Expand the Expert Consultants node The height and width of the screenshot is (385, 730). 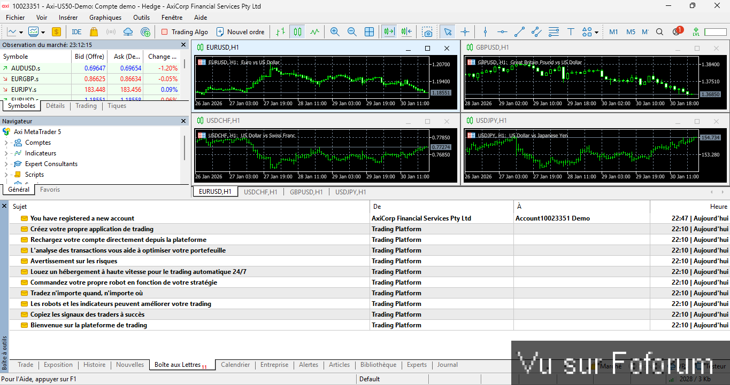point(6,164)
